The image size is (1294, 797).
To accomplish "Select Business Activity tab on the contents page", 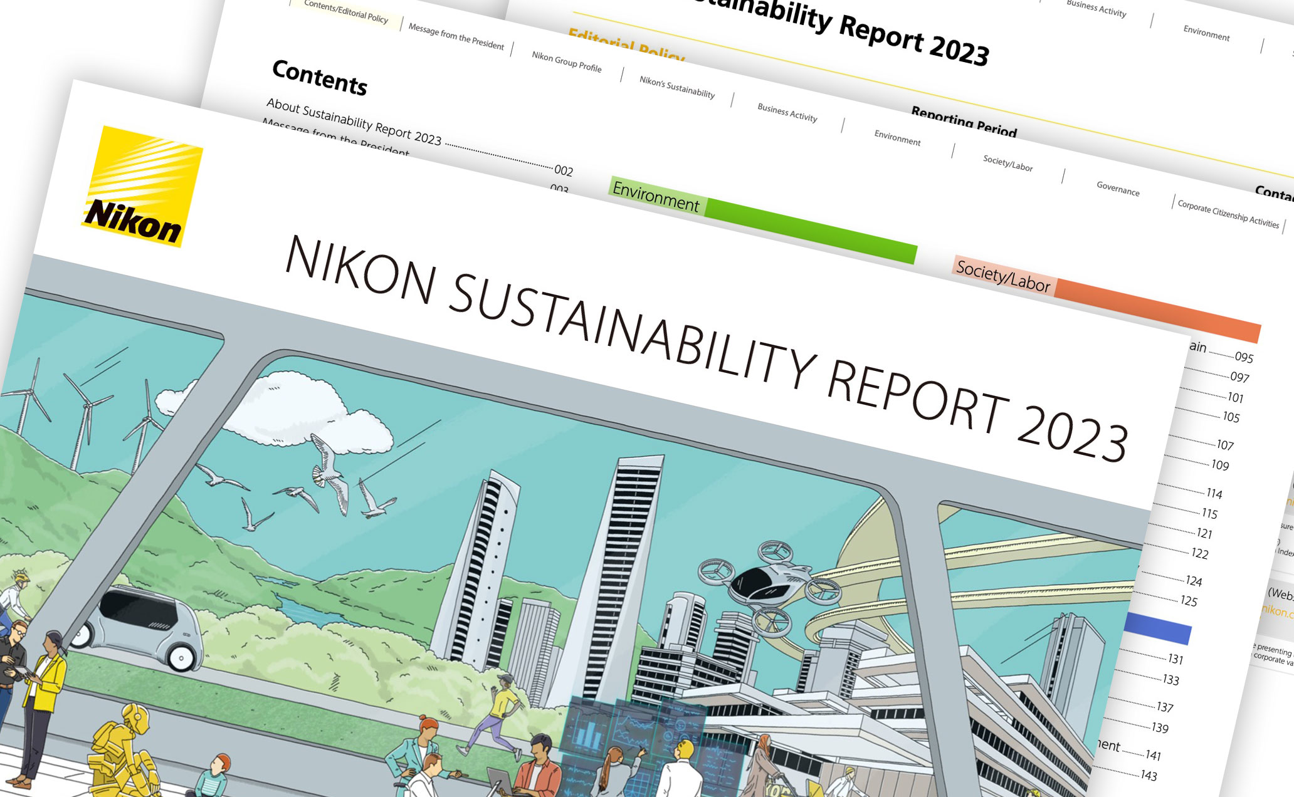I will pyautogui.click(x=787, y=112).
